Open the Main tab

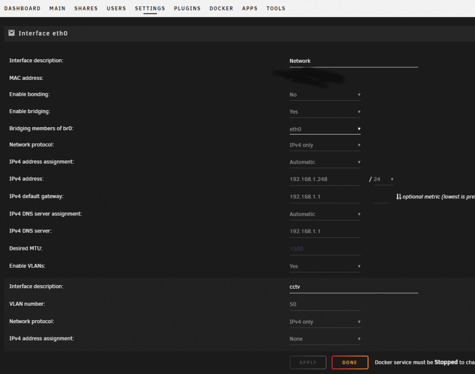coord(57,8)
